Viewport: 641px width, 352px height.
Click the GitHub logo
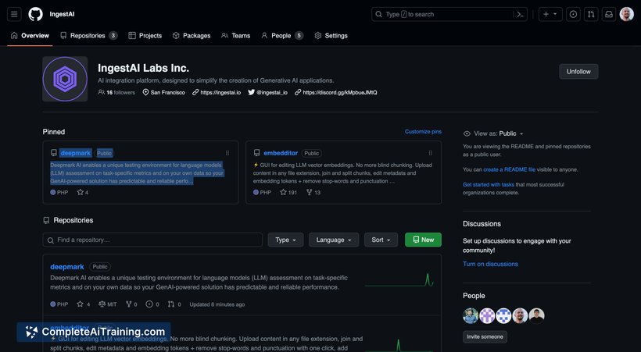[35, 14]
